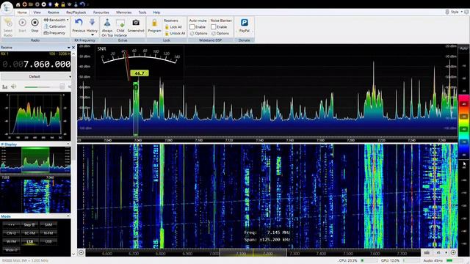
Task: Select BC-FM mode
Action: (29, 233)
